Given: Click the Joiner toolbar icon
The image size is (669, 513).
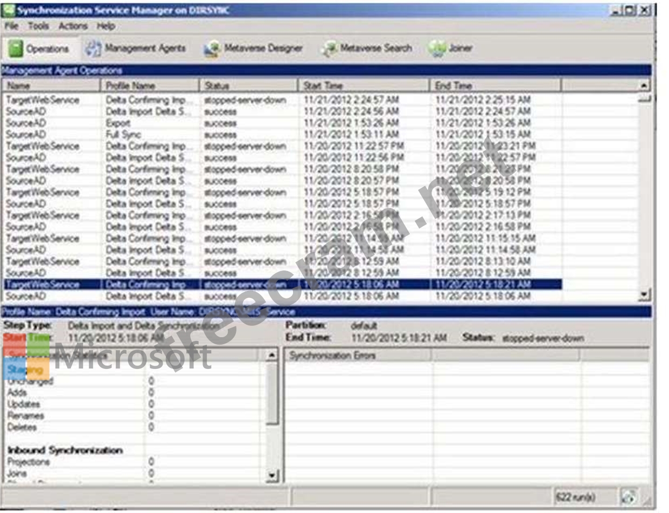Looking at the screenshot, I should [x=437, y=48].
